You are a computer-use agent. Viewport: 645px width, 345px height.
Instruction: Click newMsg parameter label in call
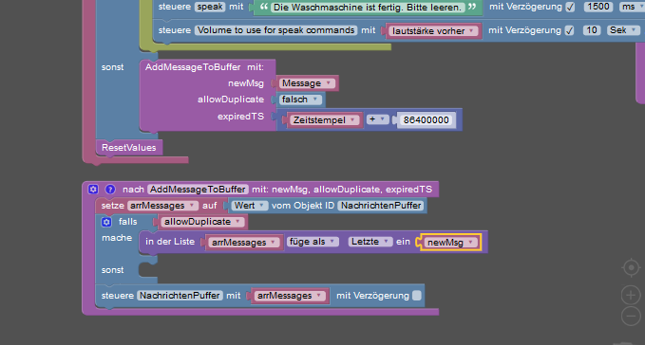point(246,83)
